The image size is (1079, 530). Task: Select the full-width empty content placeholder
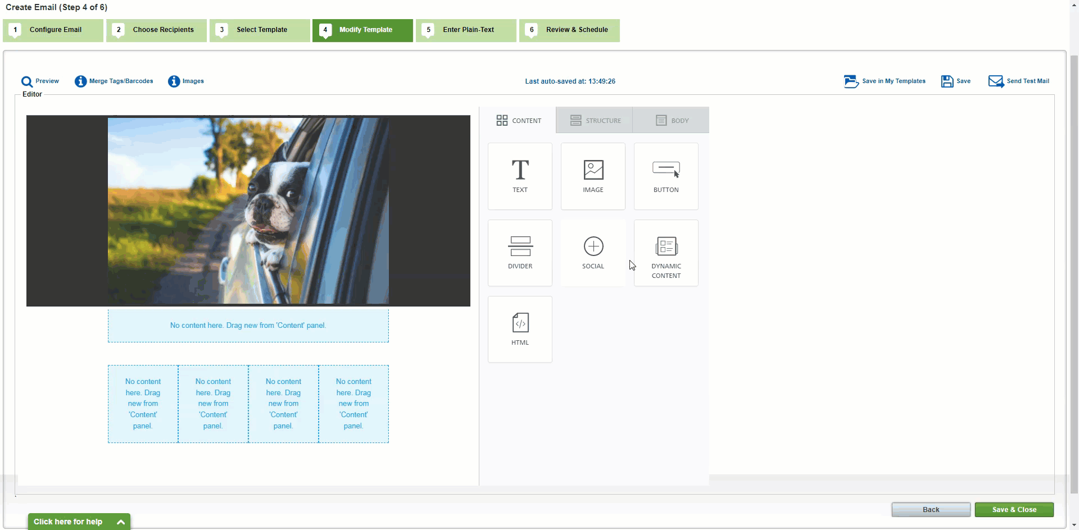(x=248, y=326)
